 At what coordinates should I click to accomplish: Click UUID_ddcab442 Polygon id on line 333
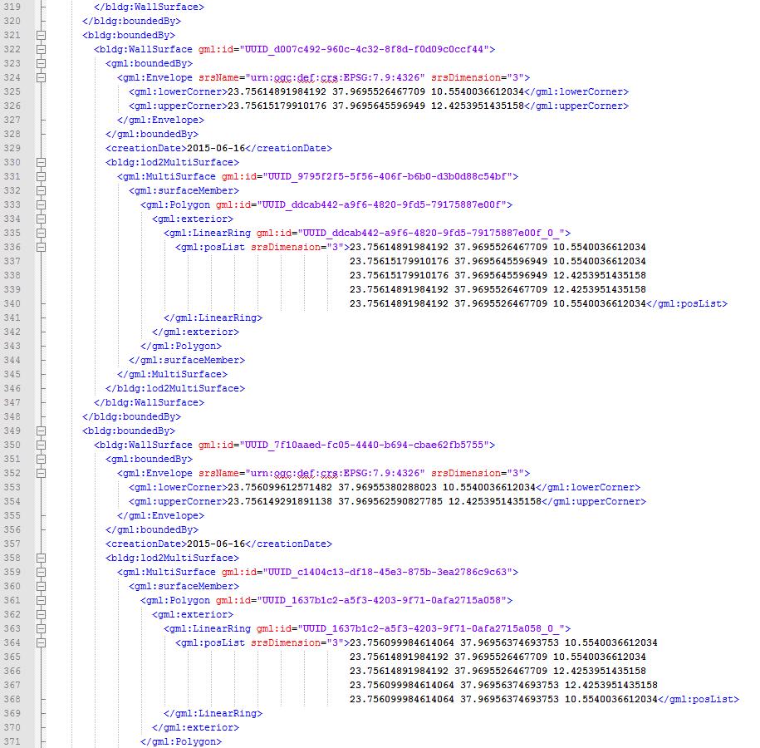tap(382, 204)
